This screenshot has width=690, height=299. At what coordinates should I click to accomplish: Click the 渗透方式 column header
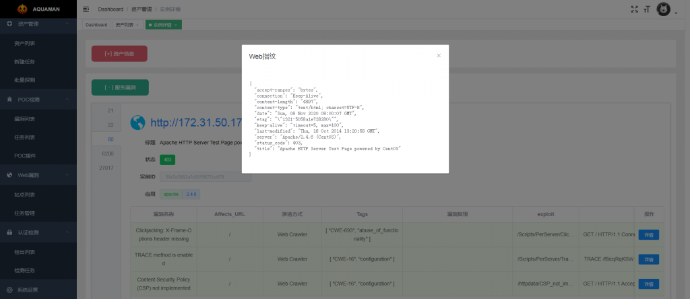(x=292, y=215)
